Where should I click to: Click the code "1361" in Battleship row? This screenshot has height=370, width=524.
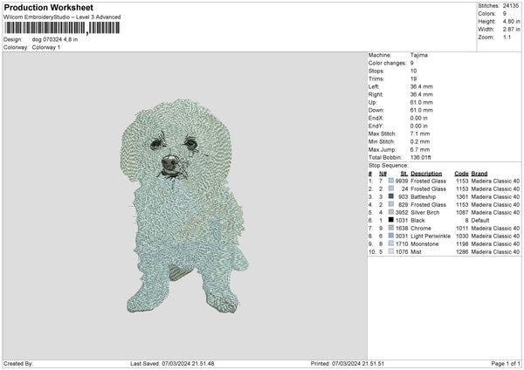pyautogui.click(x=462, y=196)
